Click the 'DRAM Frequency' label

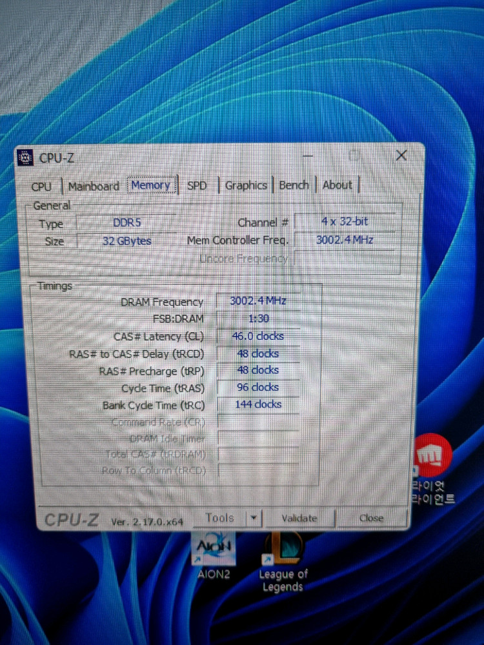click(x=162, y=303)
